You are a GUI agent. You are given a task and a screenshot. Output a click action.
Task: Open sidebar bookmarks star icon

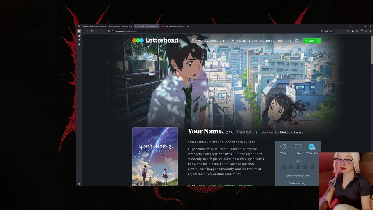pos(79,48)
